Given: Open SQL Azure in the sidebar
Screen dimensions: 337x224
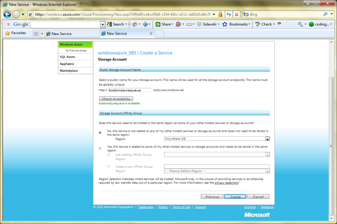Looking at the screenshot, I should point(66,56).
